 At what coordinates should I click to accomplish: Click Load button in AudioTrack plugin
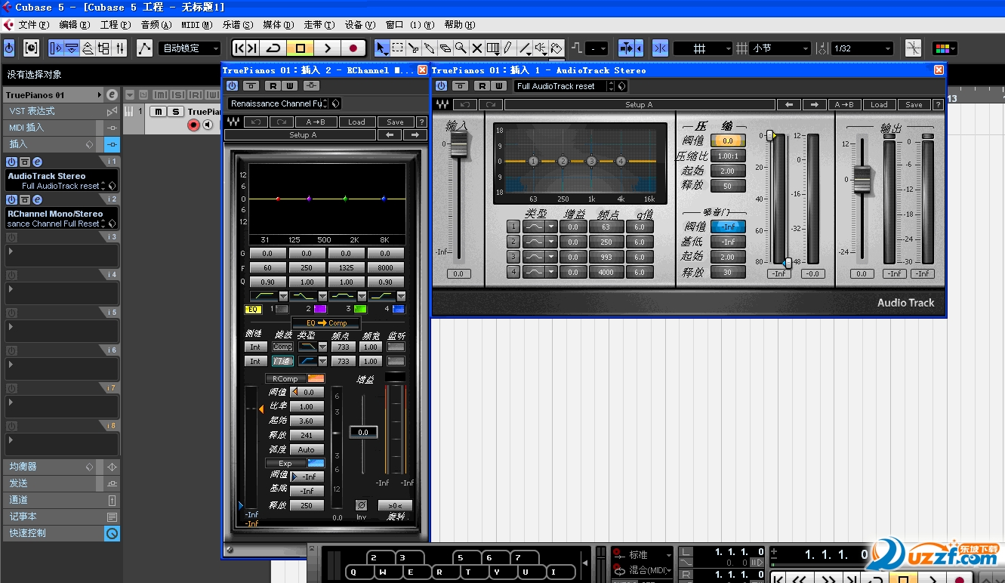(879, 105)
